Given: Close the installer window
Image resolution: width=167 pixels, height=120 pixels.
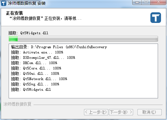Looking at the screenshot, I should [158, 2].
